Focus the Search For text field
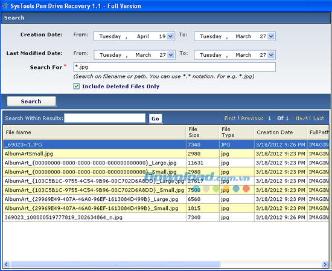 [x=174, y=67]
